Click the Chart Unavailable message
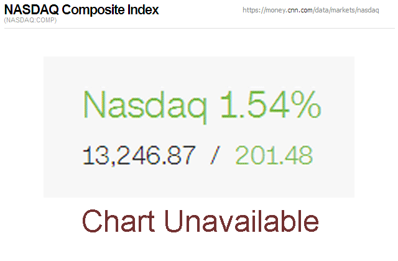 200,222
